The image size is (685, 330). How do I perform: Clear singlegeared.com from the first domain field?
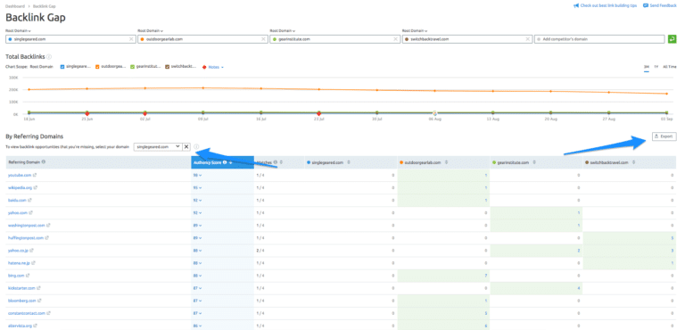(x=131, y=39)
